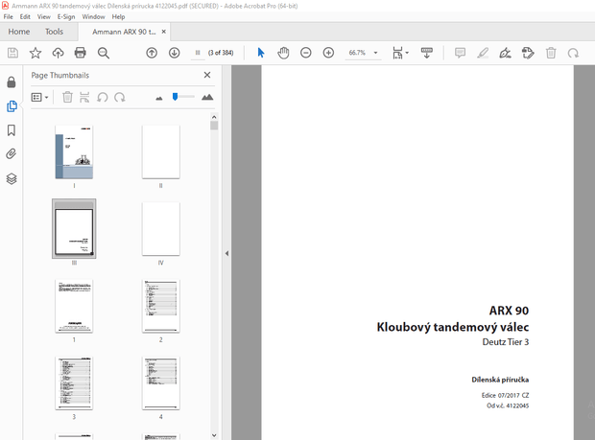Click the Save file icon
This screenshot has height=440, width=595.
click(12, 53)
